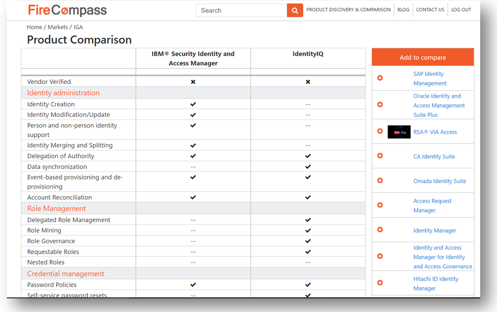497x312 pixels.
Task: Click Identity Modification/Update row label
Action: [x=69, y=115]
